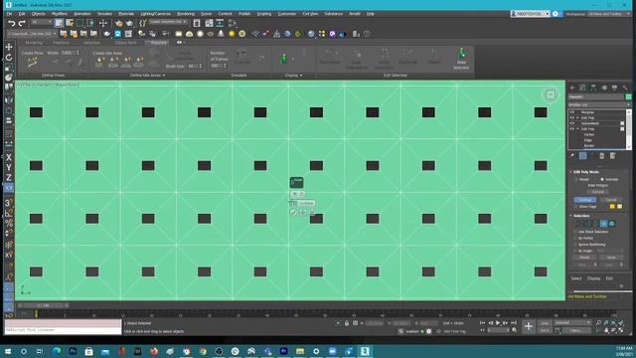The height and width of the screenshot is (358, 636).
Task: Click the Configure Modifier Sets icon
Action: [x=612, y=156]
